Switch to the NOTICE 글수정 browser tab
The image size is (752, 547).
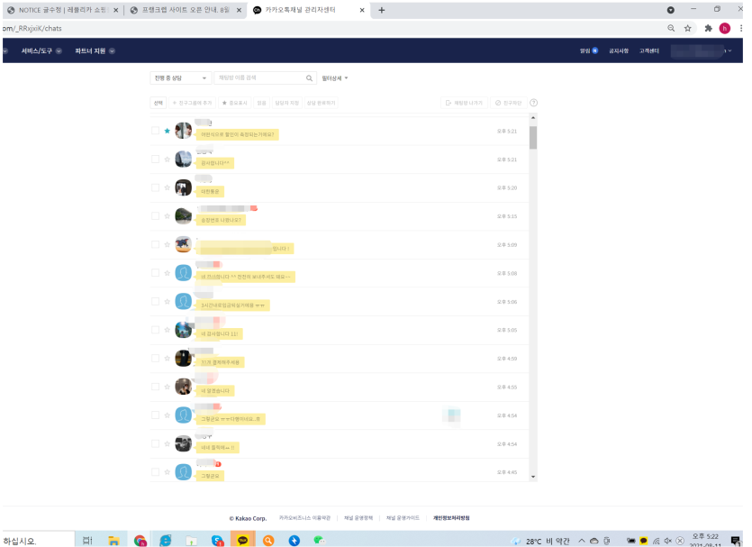point(63,10)
